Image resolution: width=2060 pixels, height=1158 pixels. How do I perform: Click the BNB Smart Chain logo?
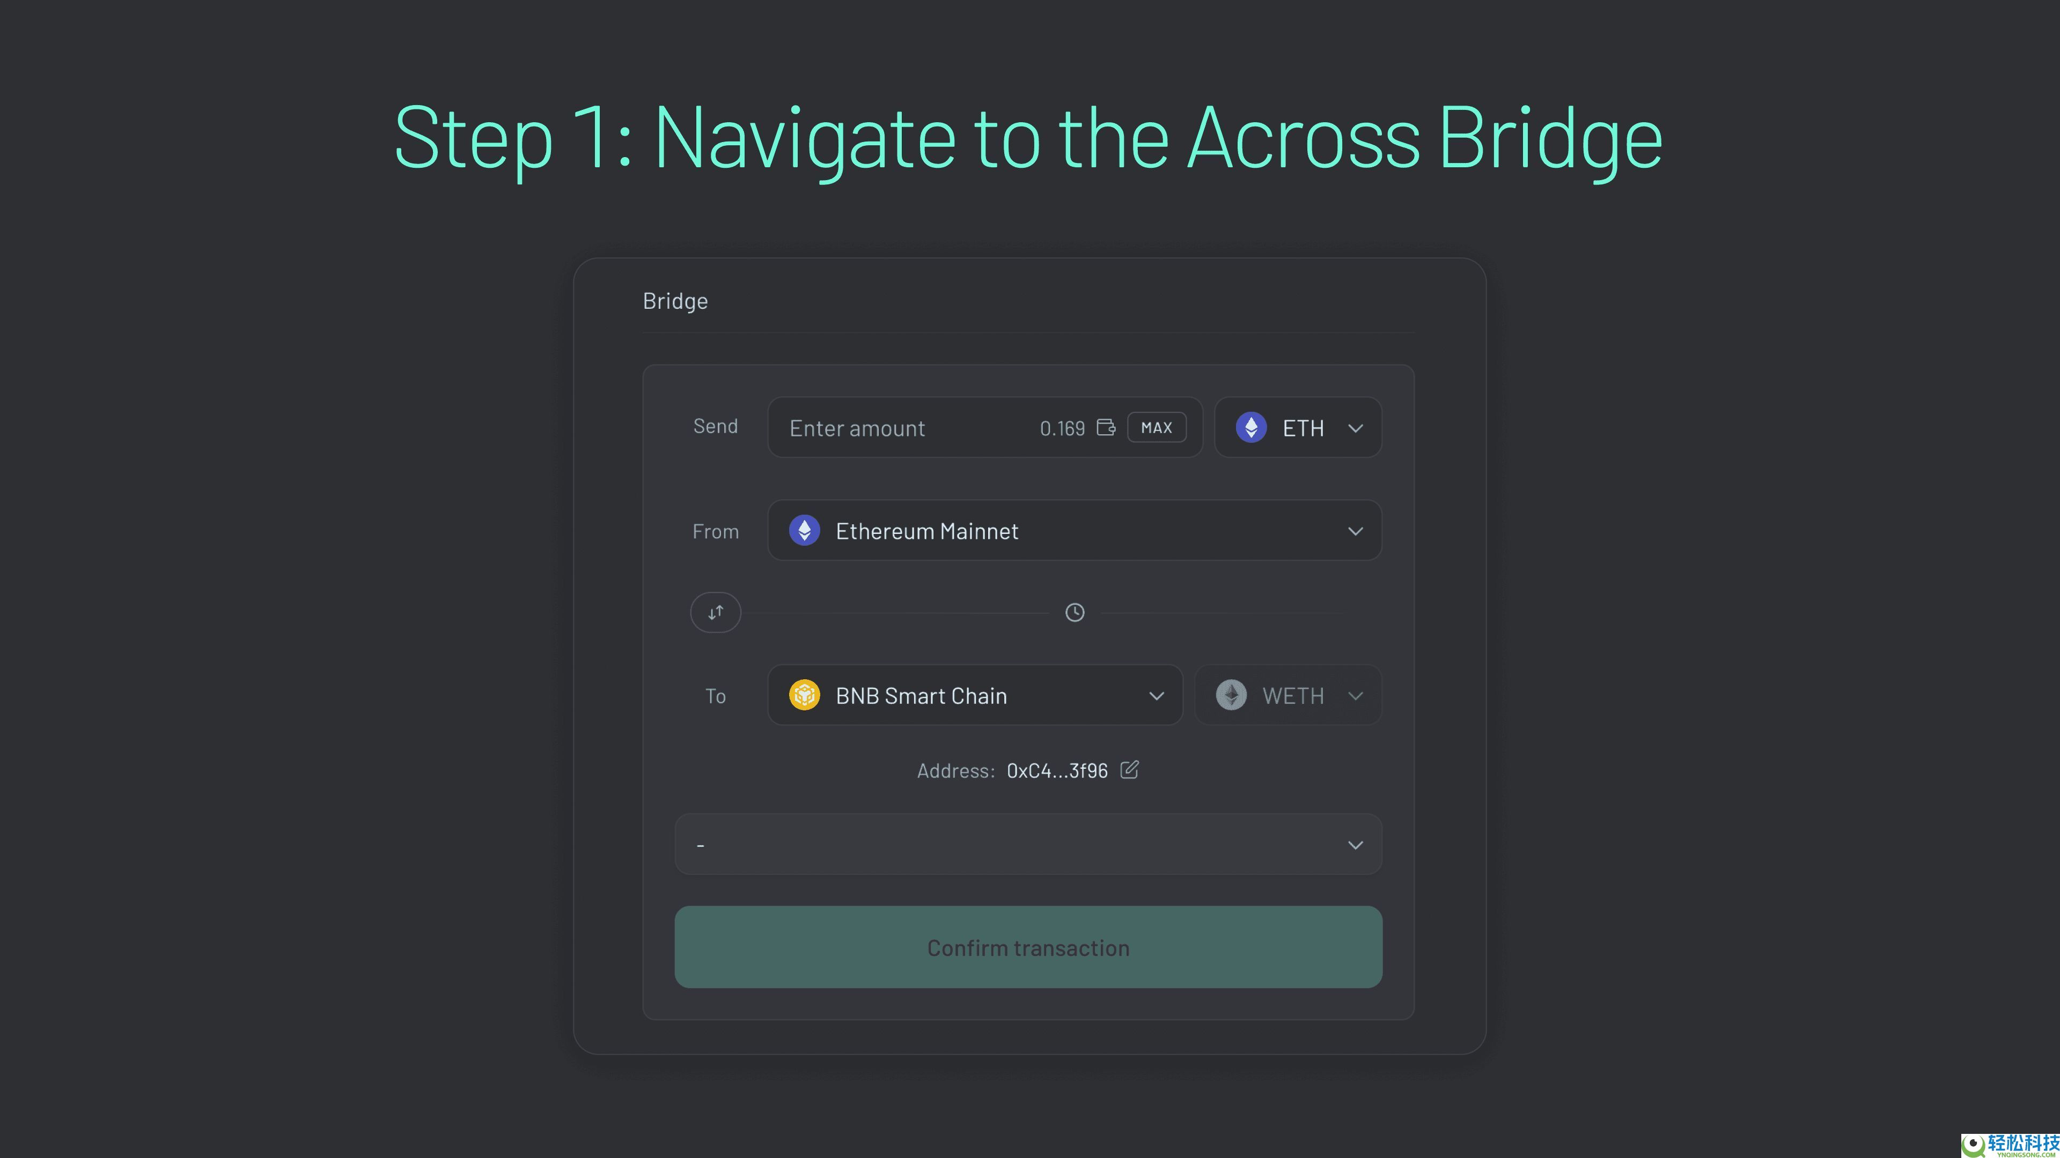[x=805, y=695]
